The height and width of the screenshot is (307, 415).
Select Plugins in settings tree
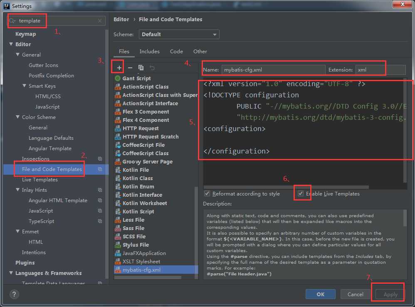pos(25,262)
